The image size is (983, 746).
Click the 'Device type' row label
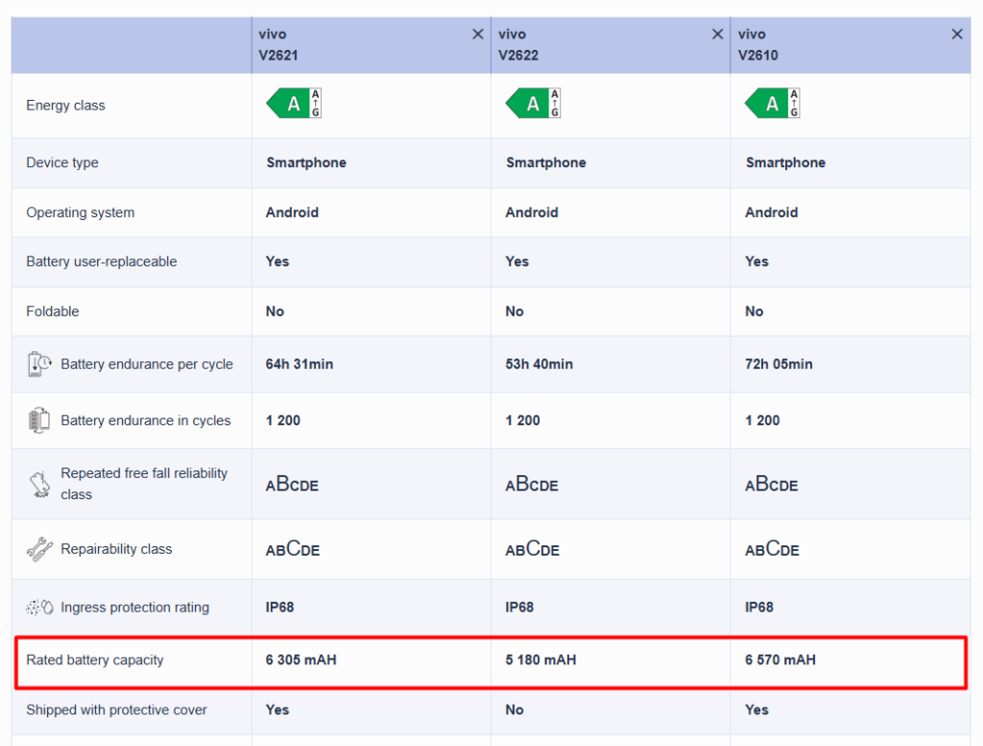click(x=62, y=162)
